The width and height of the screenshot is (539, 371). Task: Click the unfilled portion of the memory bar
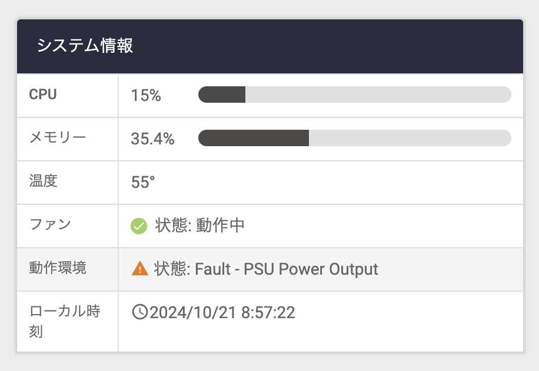pyautogui.click(x=410, y=138)
